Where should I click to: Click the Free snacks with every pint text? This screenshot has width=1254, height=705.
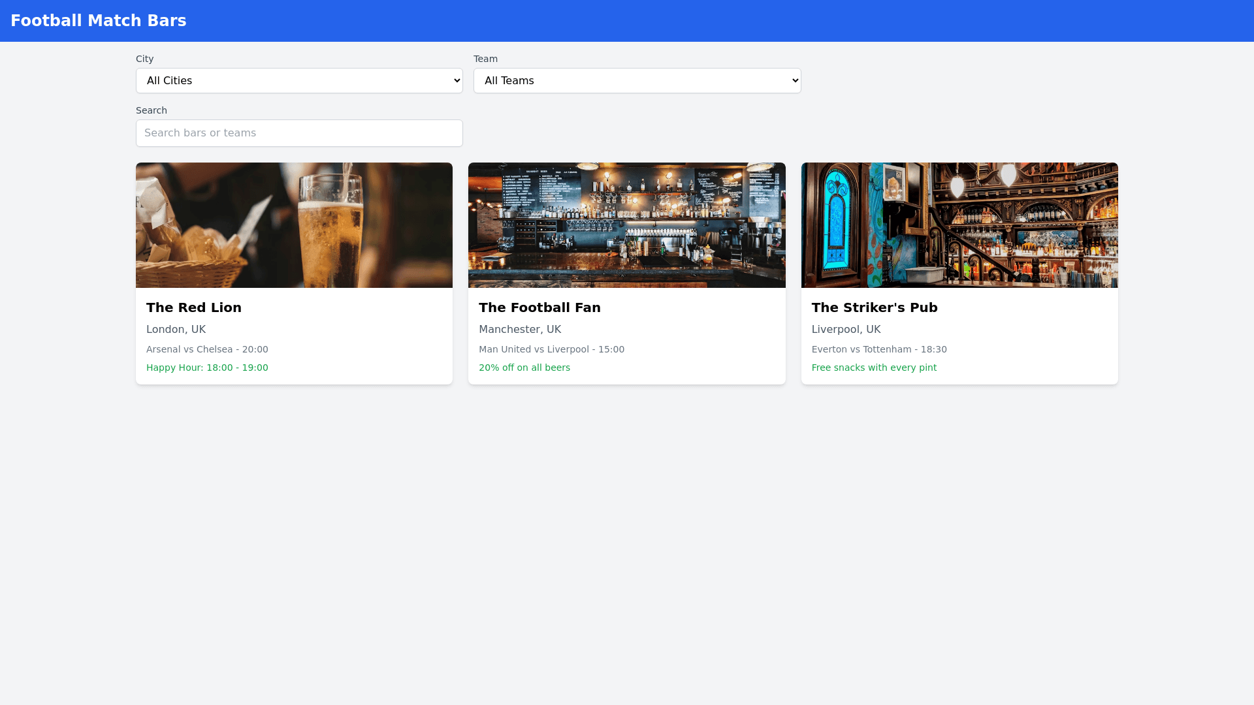(x=874, y=368)
